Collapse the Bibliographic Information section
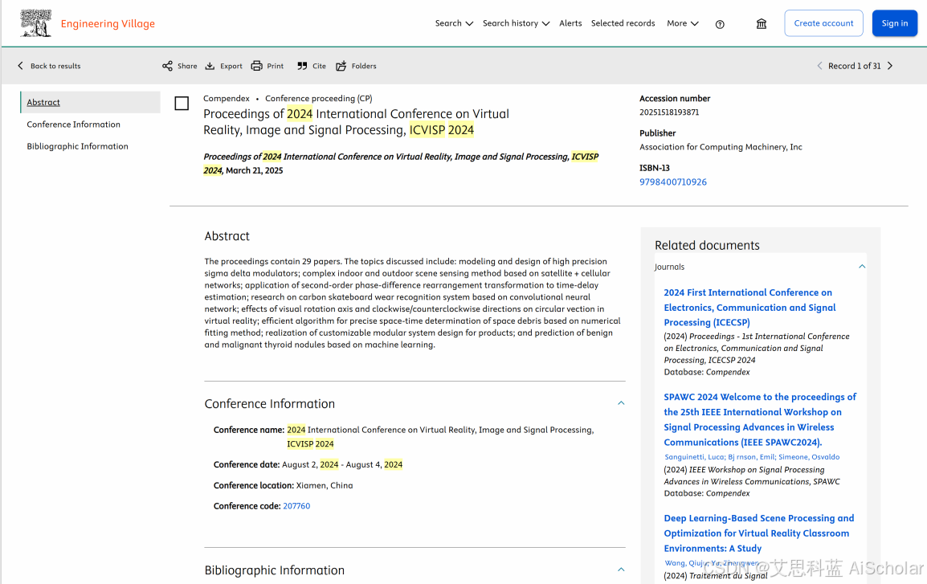This screenshot has height=584, width=927. [621, 570]
